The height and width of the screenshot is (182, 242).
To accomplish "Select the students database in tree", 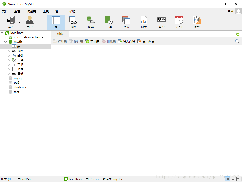I will click(x=20, y=87).
